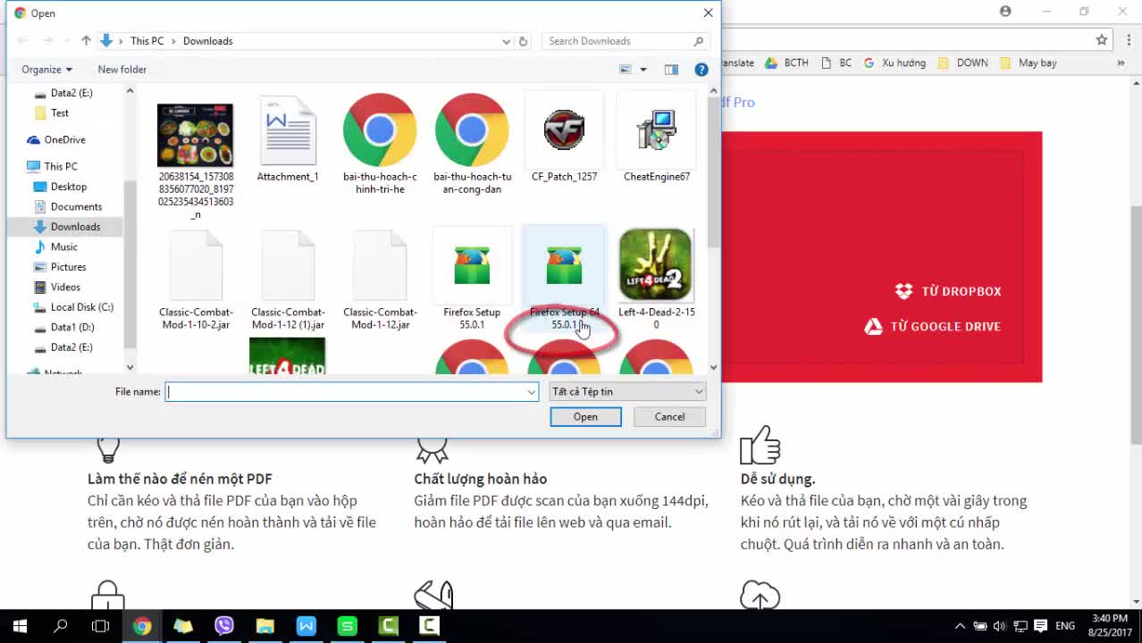The width and height of the screenshot is (1142, 643).
Task: Open Local Disk (C:) in navigation pane
Action: point(81,307)
